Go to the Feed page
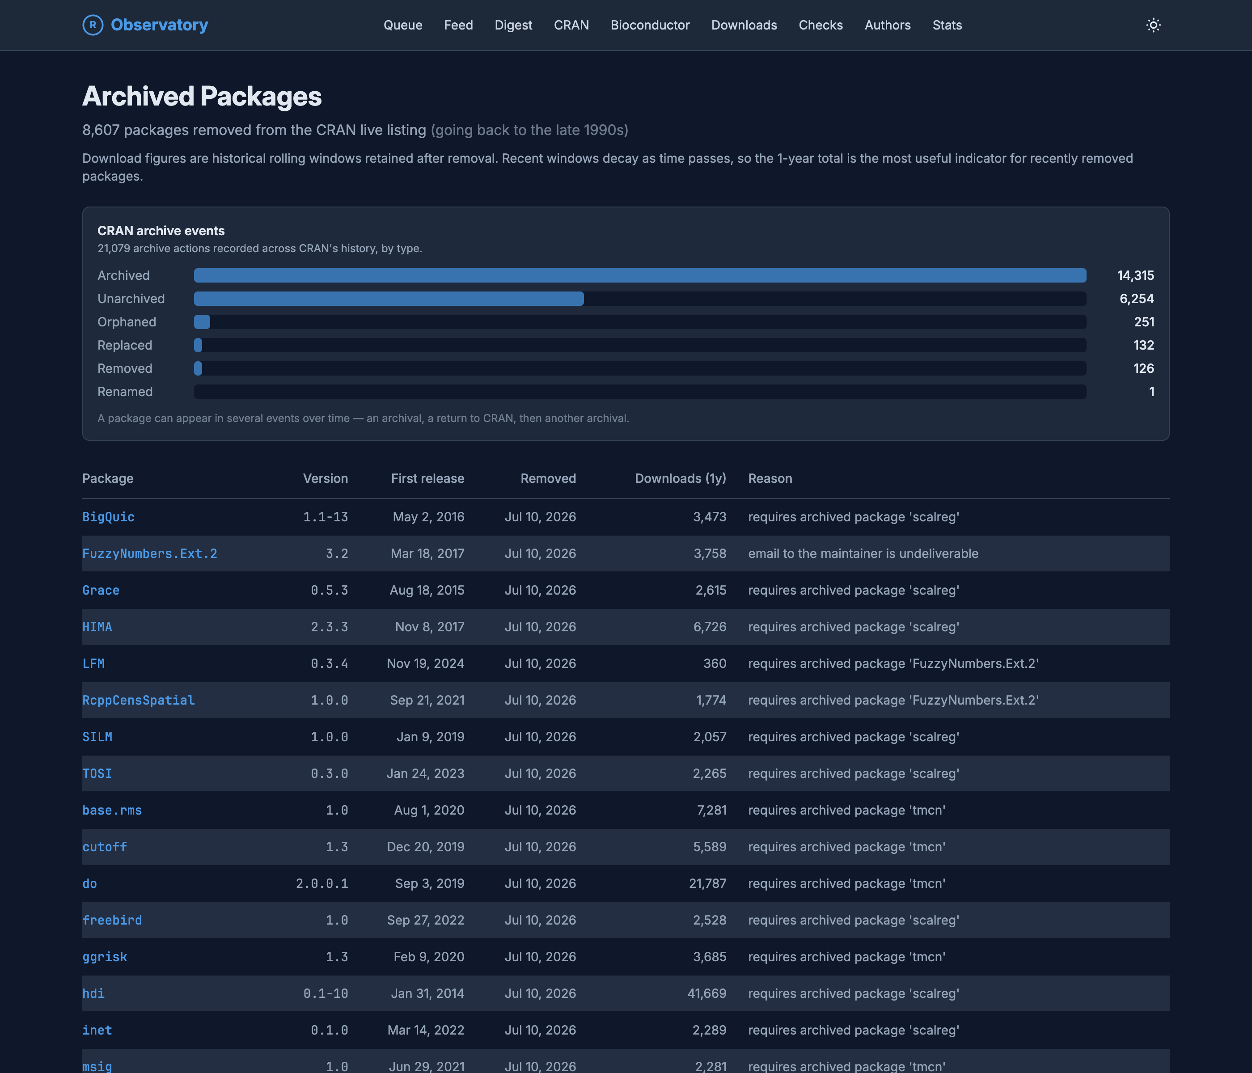Viewport: 1252px width, 1073px height. 458,25
